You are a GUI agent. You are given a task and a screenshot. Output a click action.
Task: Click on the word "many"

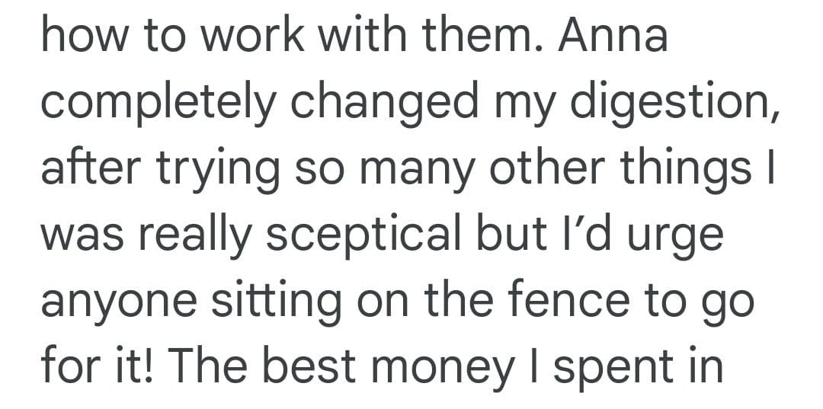point(428,169)
